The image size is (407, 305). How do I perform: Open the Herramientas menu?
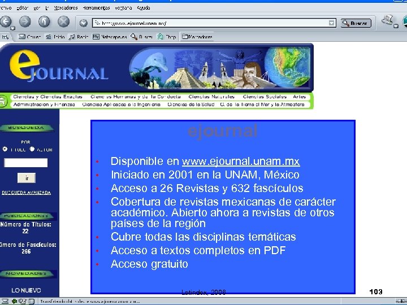(x=96, y=8)
